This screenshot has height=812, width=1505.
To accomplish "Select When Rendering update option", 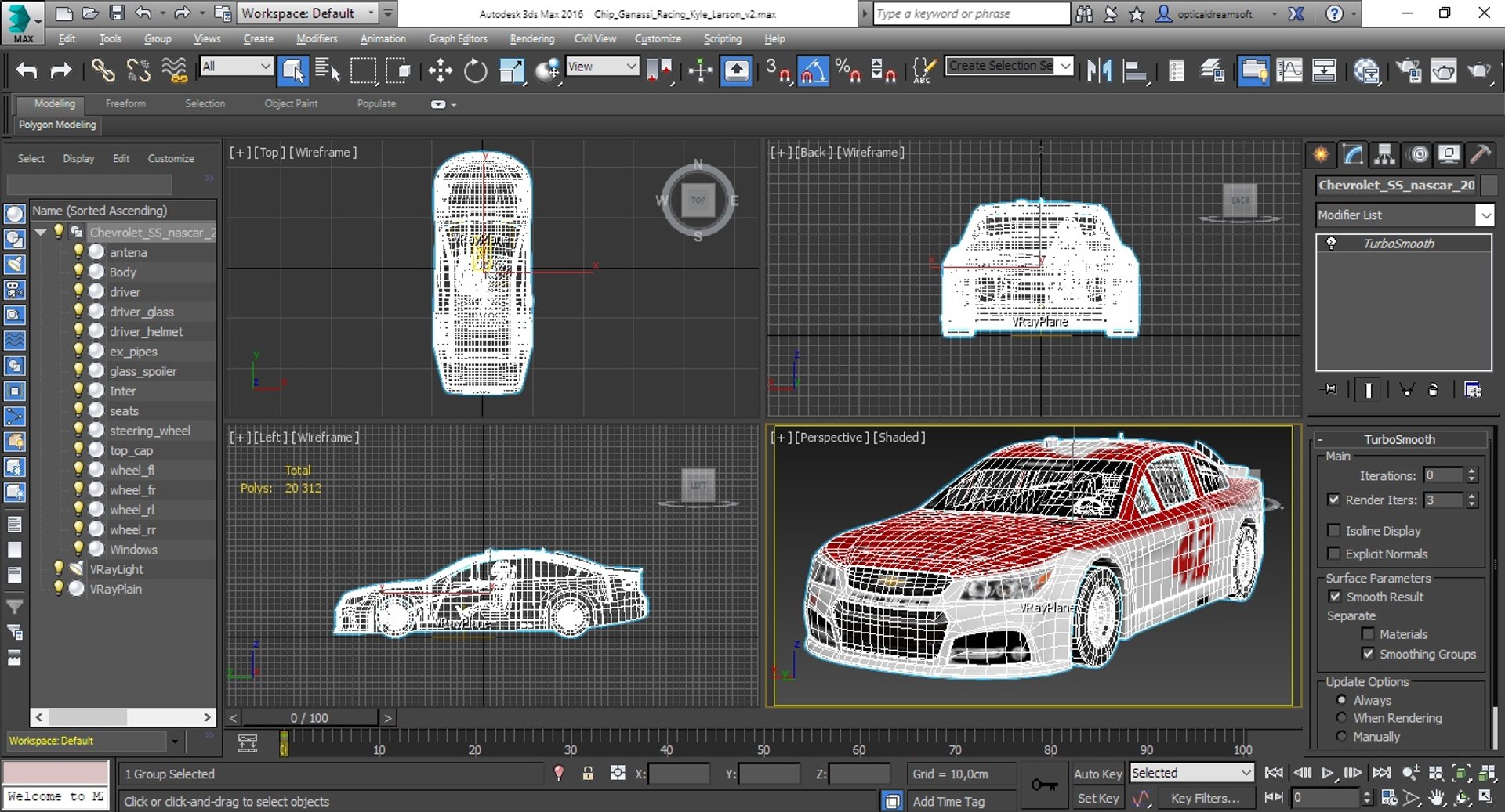I will pos(1341,718).
